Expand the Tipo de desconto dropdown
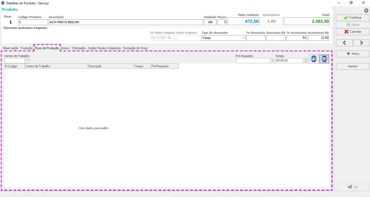This screenshot has width=370, height=197. (x=243, y=38)
